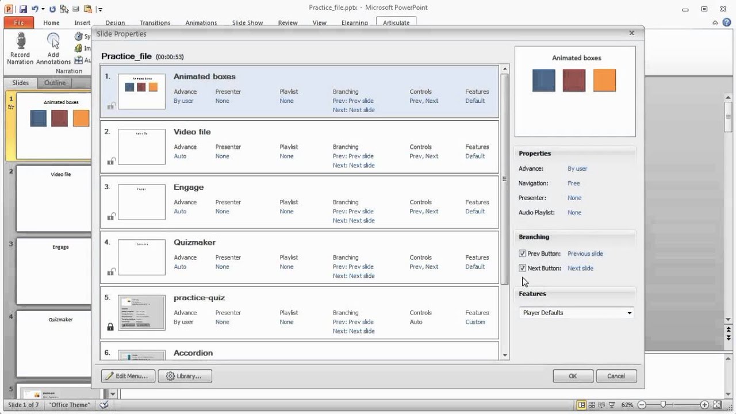Click the spell check icon in status bar
The image size is (736, 414).
pyautogui.click(x=104, y=405)
